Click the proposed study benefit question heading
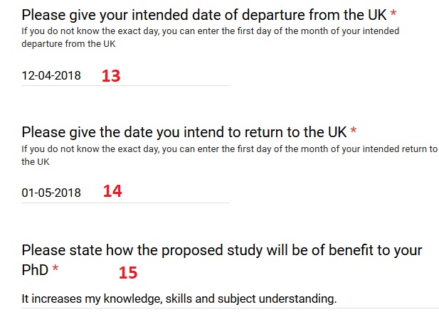Viewport: 439px width, 312px height. (x=222, y=259)
